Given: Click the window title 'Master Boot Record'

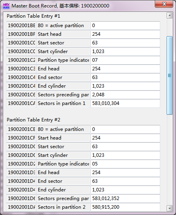Looking at the screenshot, I should 34,6.
